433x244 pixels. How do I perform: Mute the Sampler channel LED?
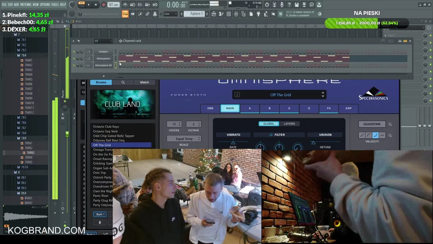[74, 52]
